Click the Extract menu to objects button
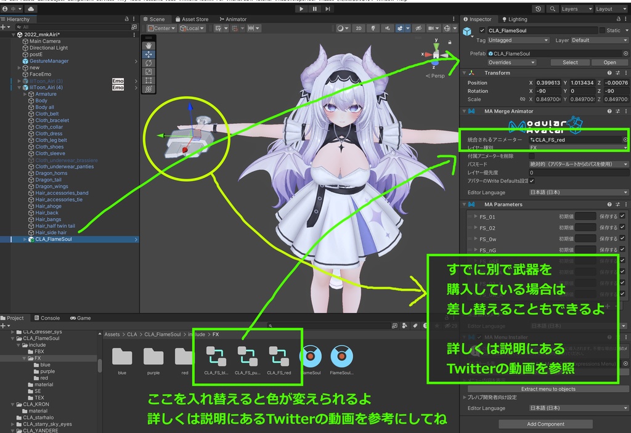Screen dimensions: 631x433 545,389
